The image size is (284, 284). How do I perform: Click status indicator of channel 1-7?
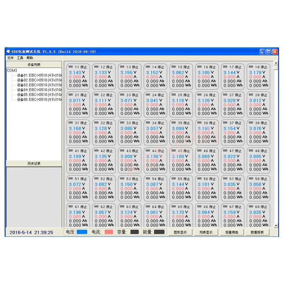click(x=225, y=67)
